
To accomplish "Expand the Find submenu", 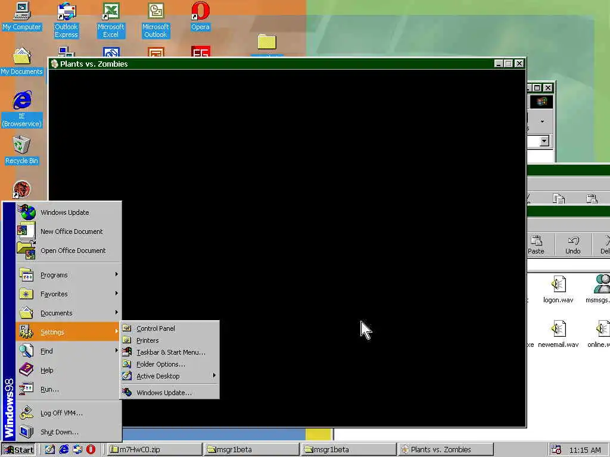I will (x=69, y=351).
